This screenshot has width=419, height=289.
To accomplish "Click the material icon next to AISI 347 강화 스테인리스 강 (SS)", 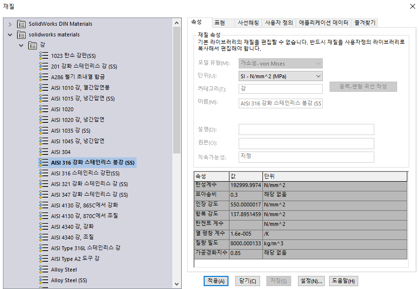I will pos(44,194).
